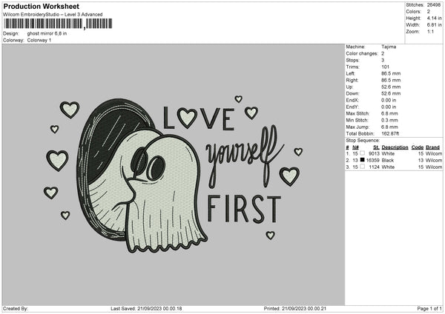Click the 'EndY:' value

click(x=389, y=107)
